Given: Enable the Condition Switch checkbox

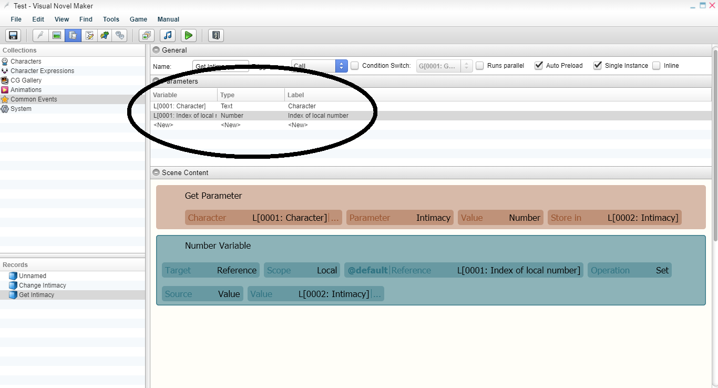Looking at the screenshot, I should pos(355,66).
